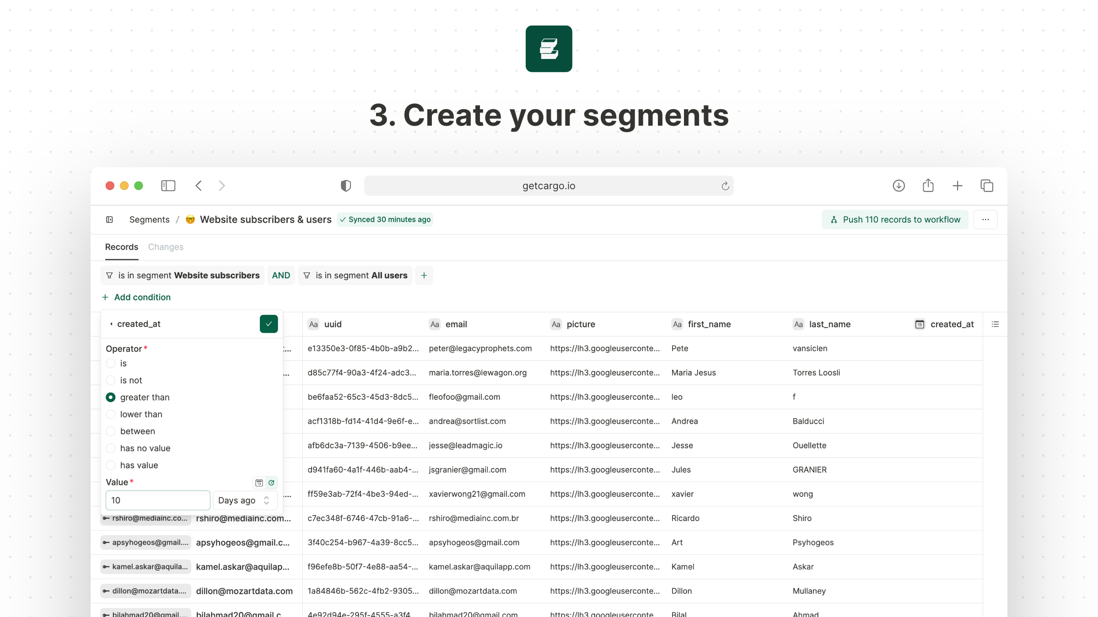Open the column list settings icon
This screenshot has height=617, width=1098.
995,324
